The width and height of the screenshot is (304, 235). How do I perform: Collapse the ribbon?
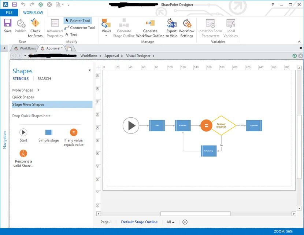299,41
